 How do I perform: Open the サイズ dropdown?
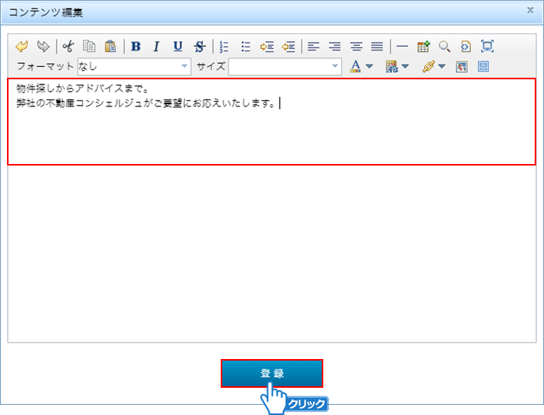tap(284, 67)
